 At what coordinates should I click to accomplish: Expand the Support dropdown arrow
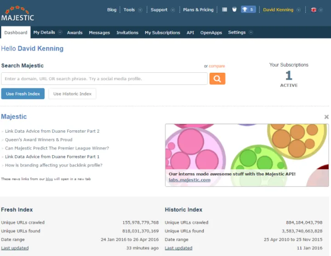click(x=173, y=10)
